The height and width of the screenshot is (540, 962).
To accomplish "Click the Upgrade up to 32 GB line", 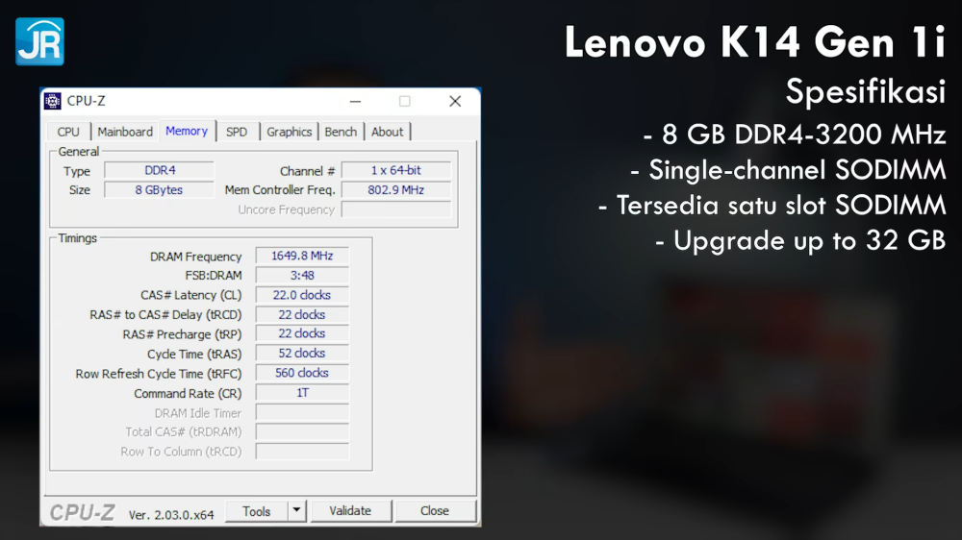I will click(x=800, y=241).
